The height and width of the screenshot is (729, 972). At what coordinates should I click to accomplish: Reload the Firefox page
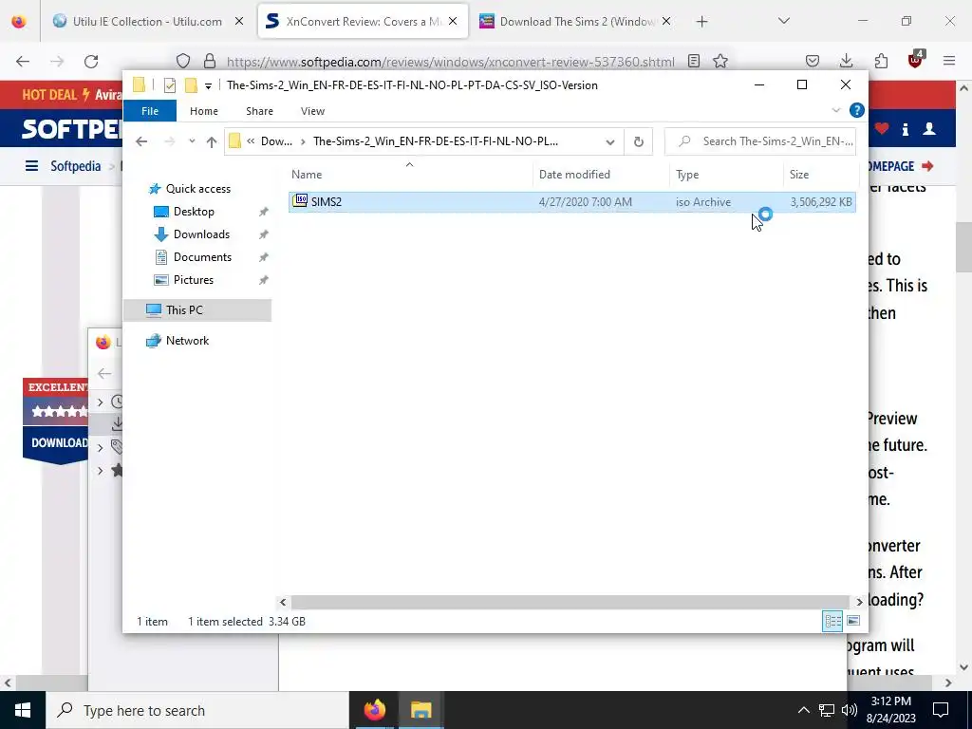tap(91, 61)
